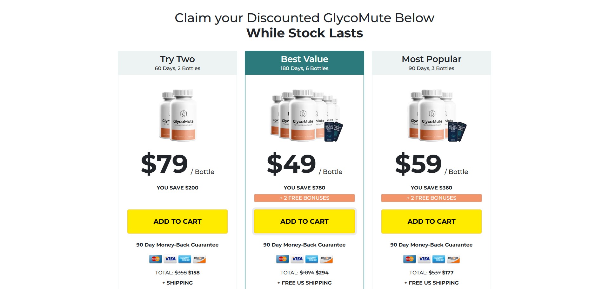Click Mastercard icon in Best Value package
The image size is (609, 289).
(283, 259)
